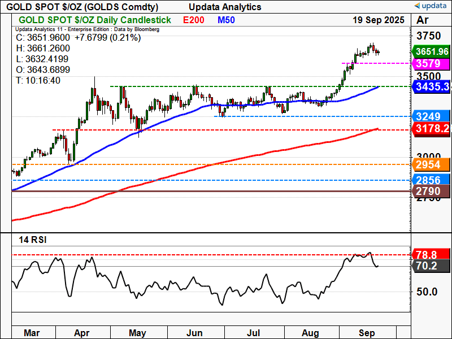Click the updata logo in the corner
This screenshot has width=452, height=339.
pyautogui.click(x=432, y=6)
